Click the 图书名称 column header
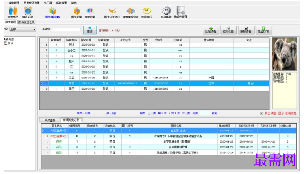The width and height of the screenshot is (304, 174). [178, 126]
